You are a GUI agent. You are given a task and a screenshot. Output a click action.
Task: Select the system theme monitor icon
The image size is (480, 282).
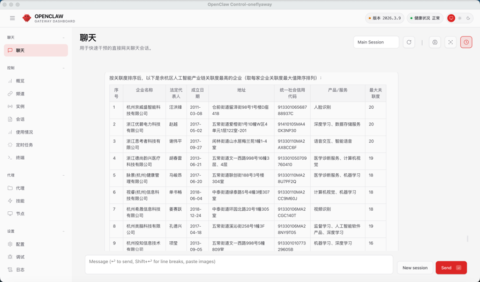point(451,18)
